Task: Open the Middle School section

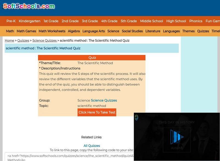Action: pyautogui.click(x=152, y=21)
